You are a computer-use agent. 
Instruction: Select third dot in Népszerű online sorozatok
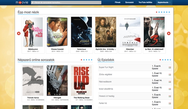click(86, 60)
